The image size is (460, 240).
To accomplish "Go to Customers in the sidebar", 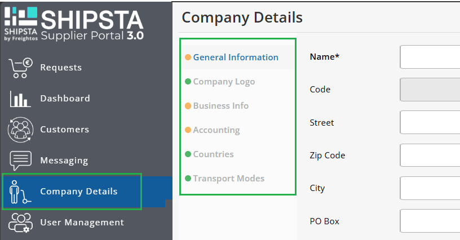I will [x=64, y=129].
